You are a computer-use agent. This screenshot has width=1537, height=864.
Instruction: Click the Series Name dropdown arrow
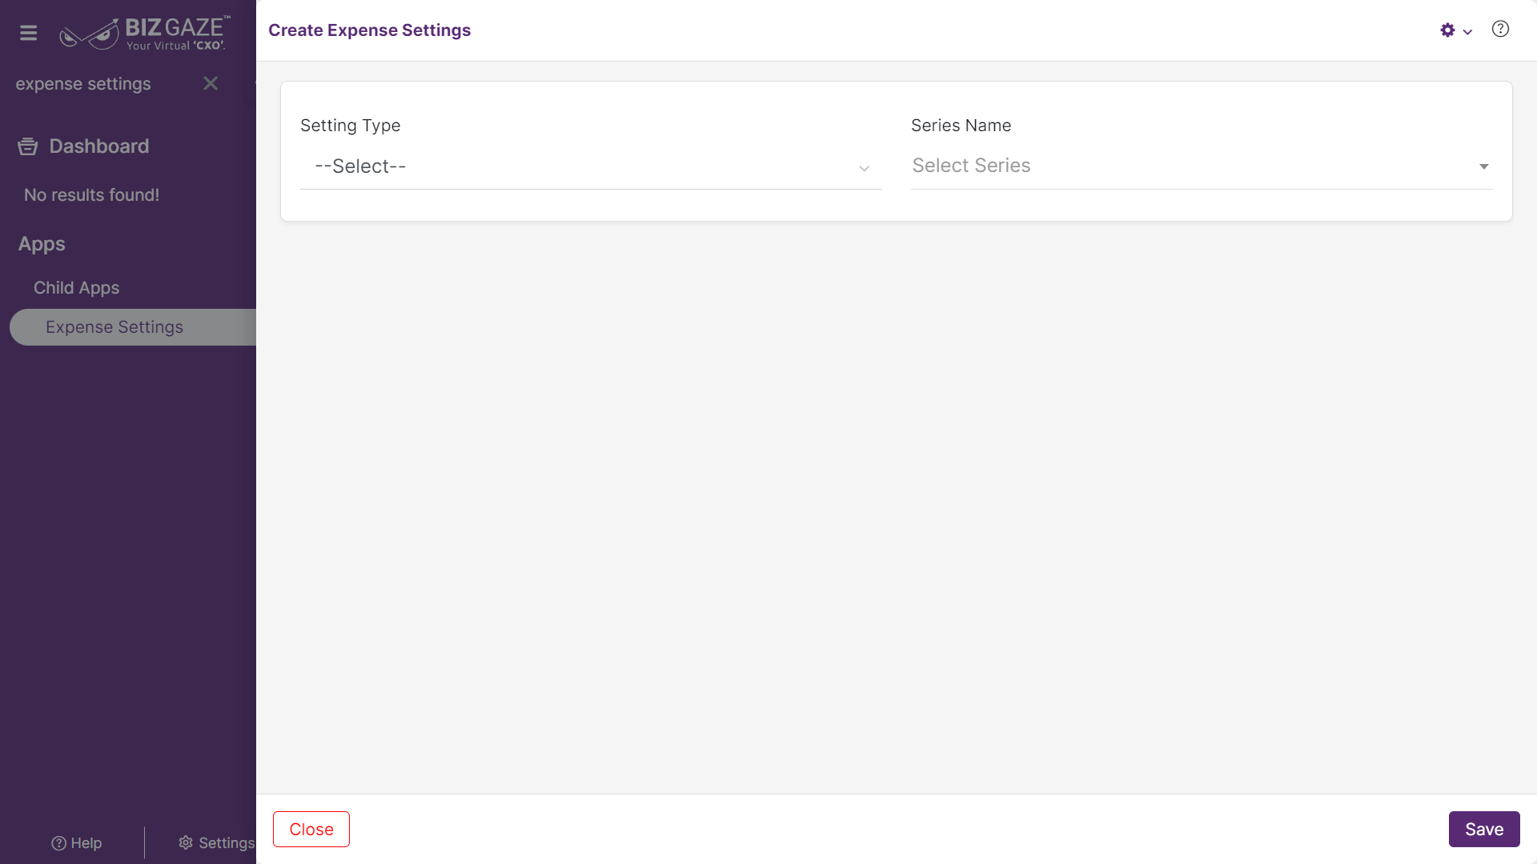click(1483, 166)
